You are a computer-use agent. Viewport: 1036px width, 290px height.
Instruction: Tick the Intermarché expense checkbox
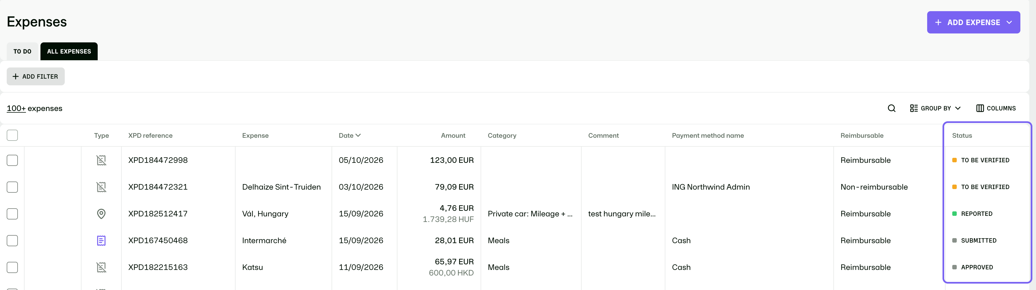[13, 241]
